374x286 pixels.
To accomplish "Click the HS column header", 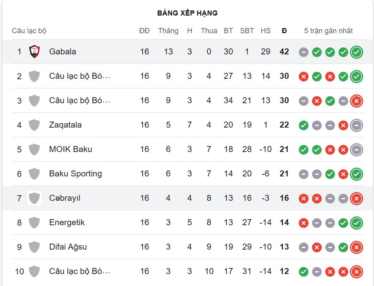I will click(x=265, y=31).
